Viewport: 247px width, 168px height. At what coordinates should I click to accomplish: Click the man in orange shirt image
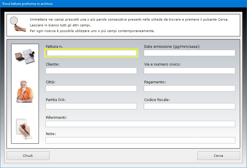pyautogui.click(x=25, y=92)
